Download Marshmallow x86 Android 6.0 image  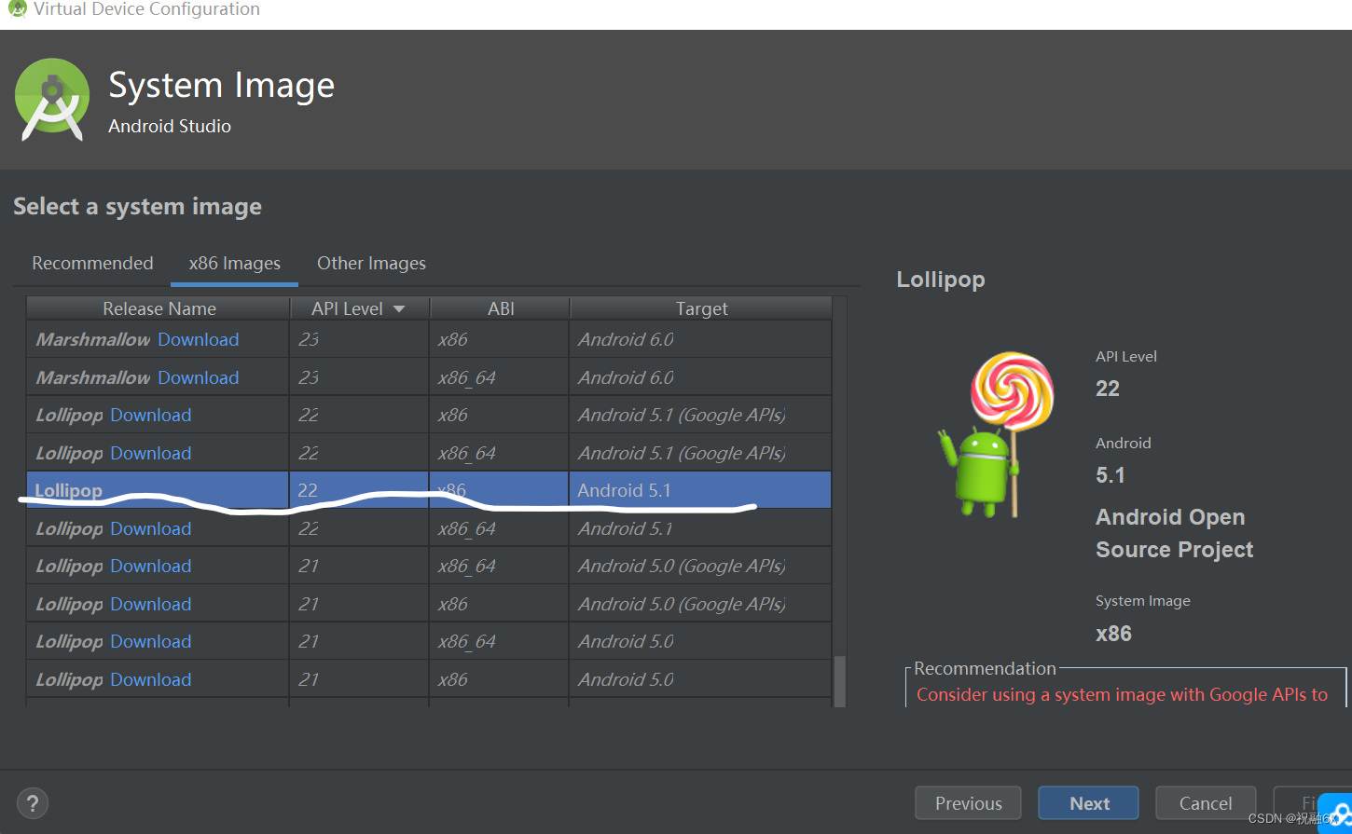[x=199, y=340]
